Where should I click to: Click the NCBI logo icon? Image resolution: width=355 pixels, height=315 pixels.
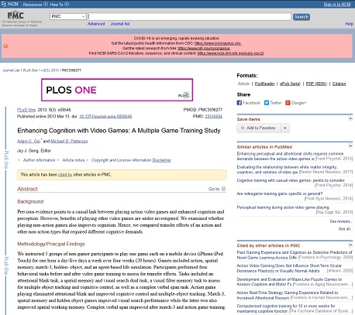coord(10,4)
